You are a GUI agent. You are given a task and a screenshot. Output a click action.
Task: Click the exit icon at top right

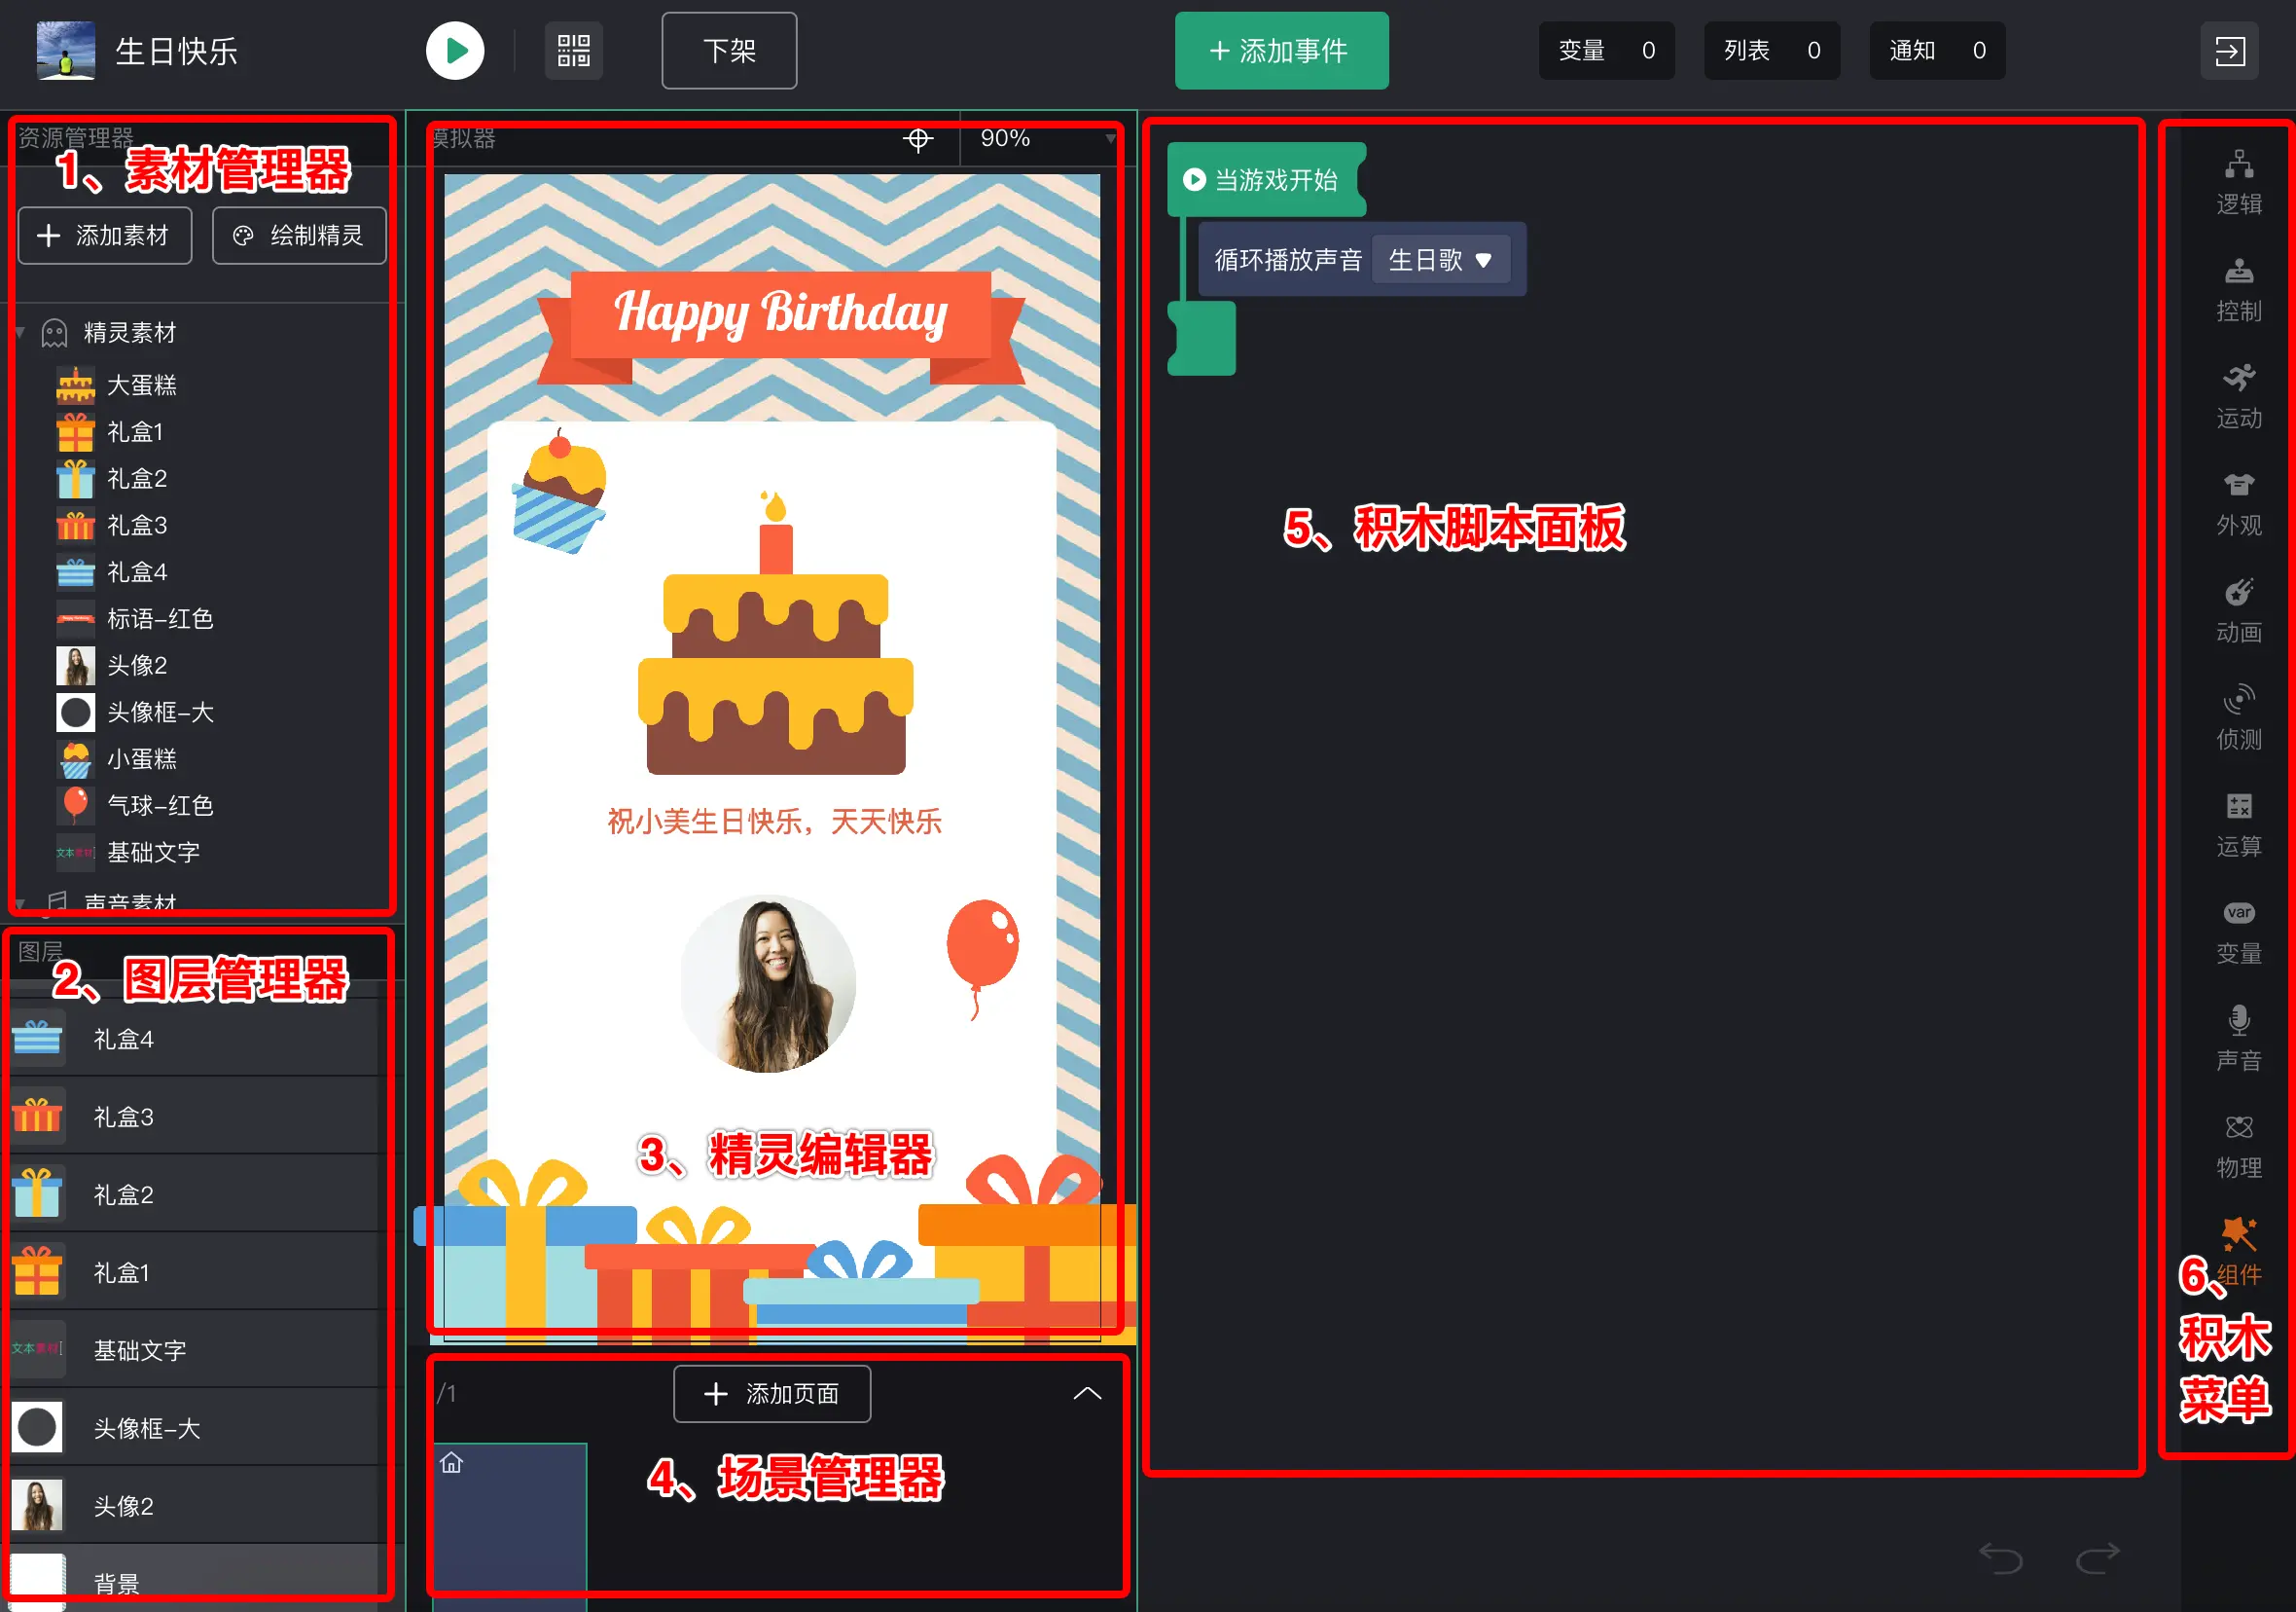2229,51
